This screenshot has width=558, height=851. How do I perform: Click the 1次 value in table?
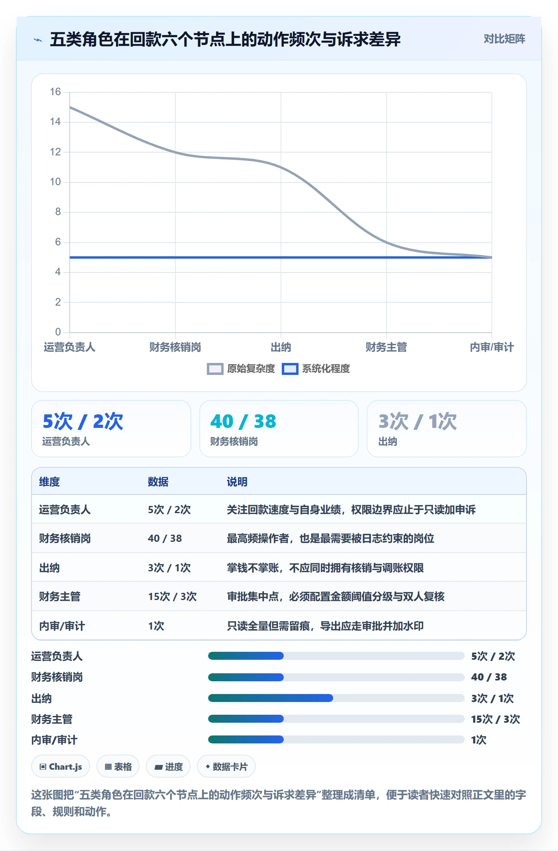click(x=156, y=626)
